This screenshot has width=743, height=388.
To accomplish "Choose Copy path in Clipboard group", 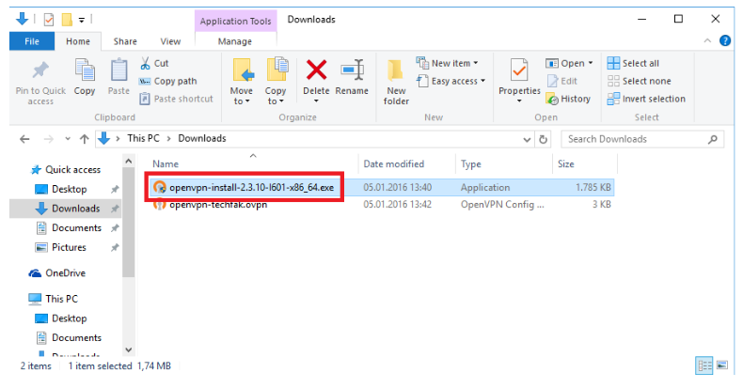I will click(x=168, y=81).
